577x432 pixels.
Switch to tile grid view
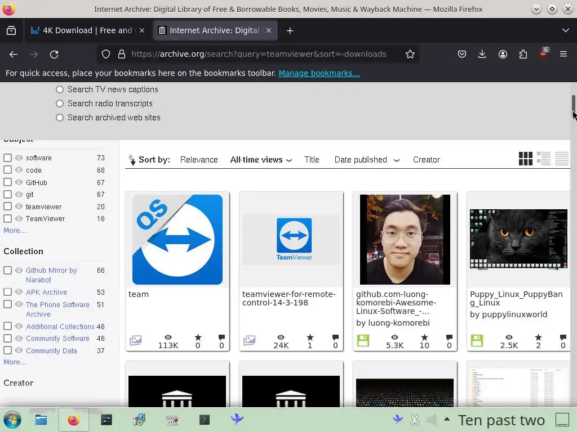point(526,159)
